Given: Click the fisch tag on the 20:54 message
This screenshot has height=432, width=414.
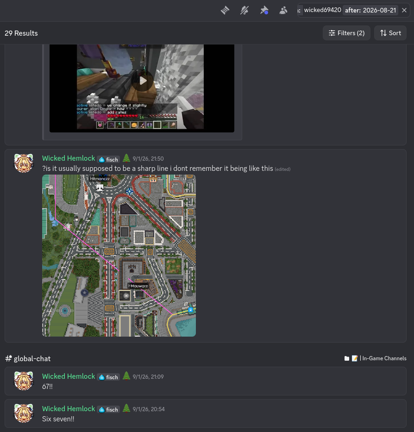Looking at the screenshot, I should [109, 410].
